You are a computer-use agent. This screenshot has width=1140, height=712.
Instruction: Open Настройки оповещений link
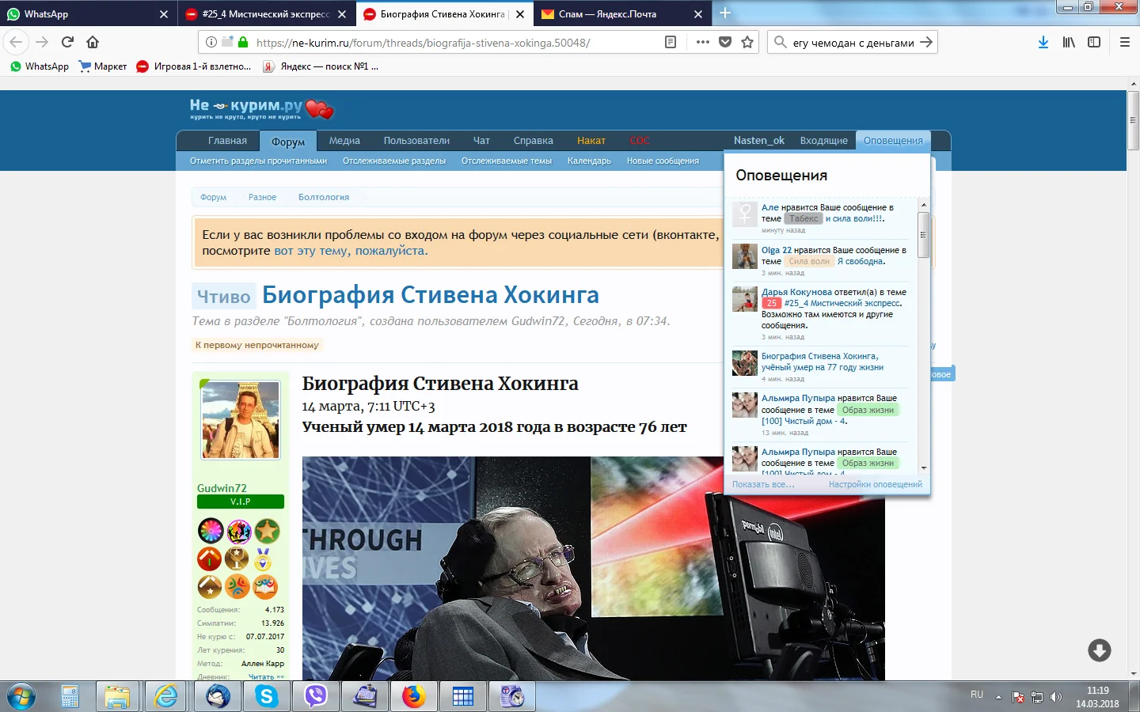[x=876, y=484]
